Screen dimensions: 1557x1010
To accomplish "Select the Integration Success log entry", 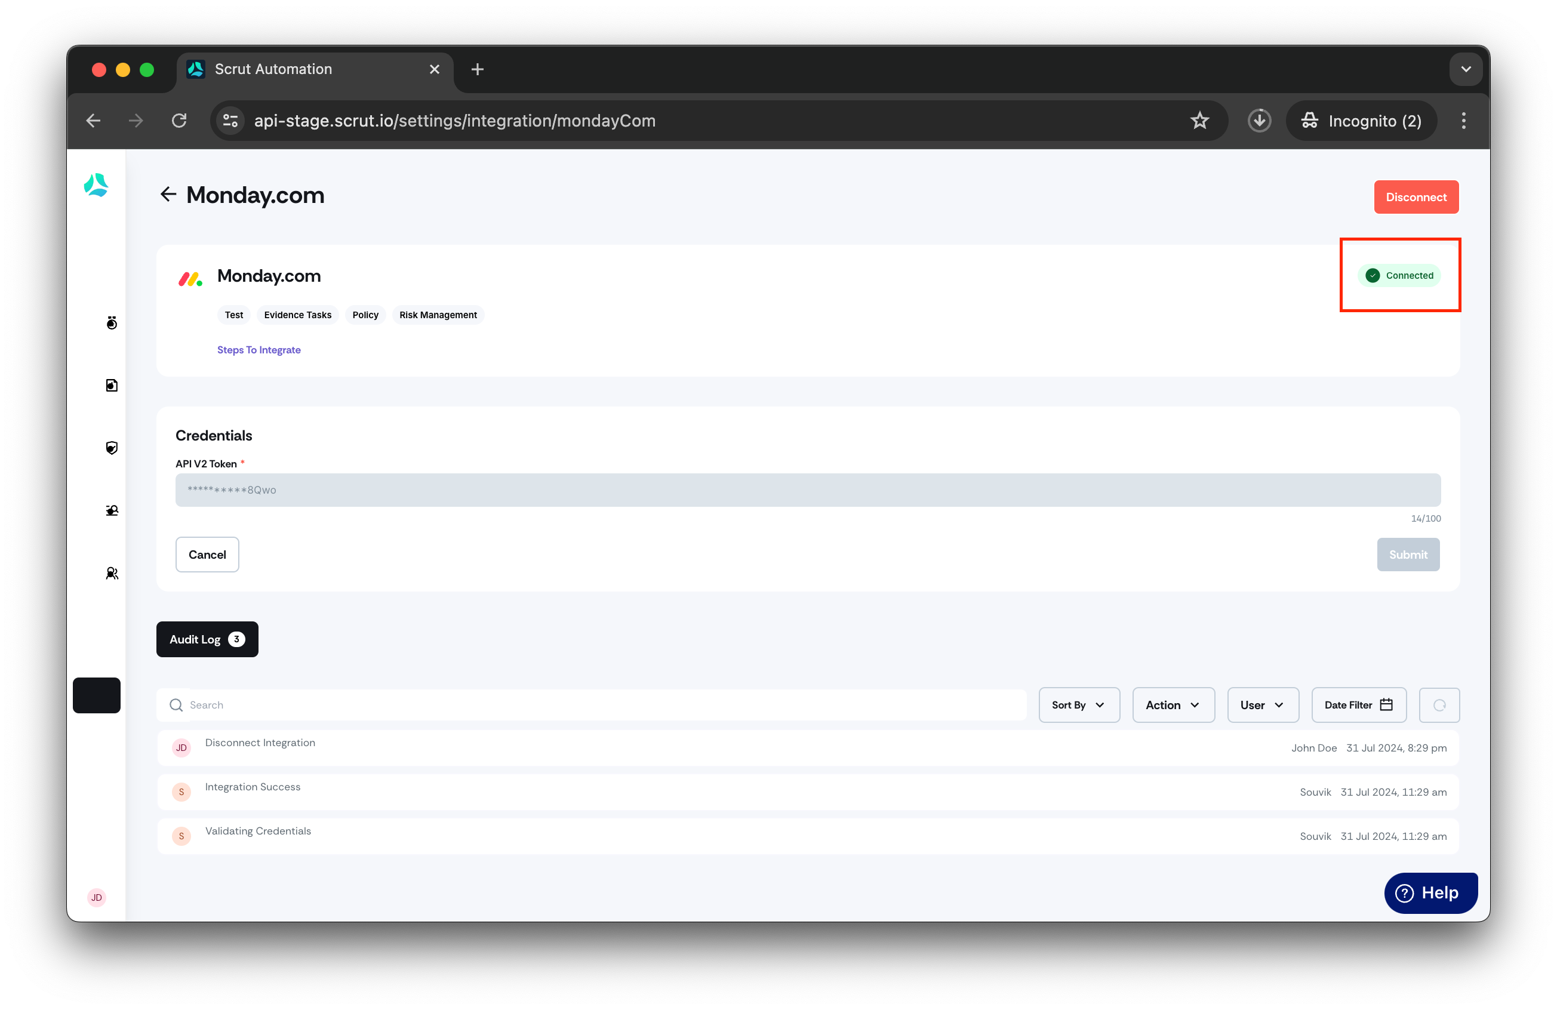I will tap(808, 792).
